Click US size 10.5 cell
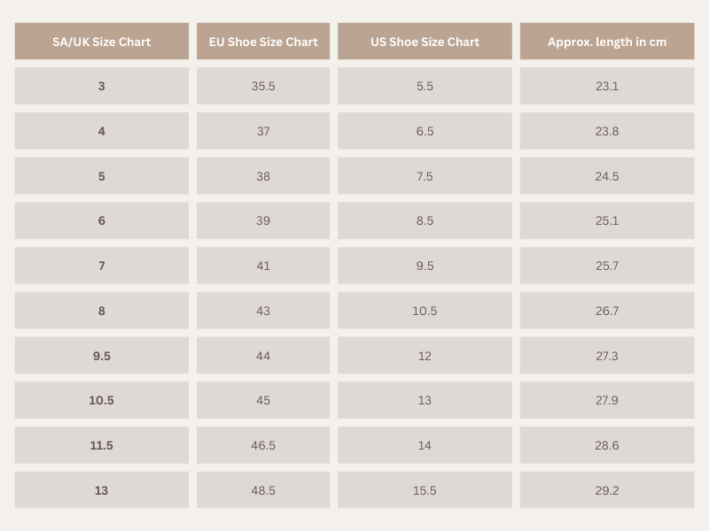Image resolution: width=709 pixels, height=531 pixels. point(425,311)
